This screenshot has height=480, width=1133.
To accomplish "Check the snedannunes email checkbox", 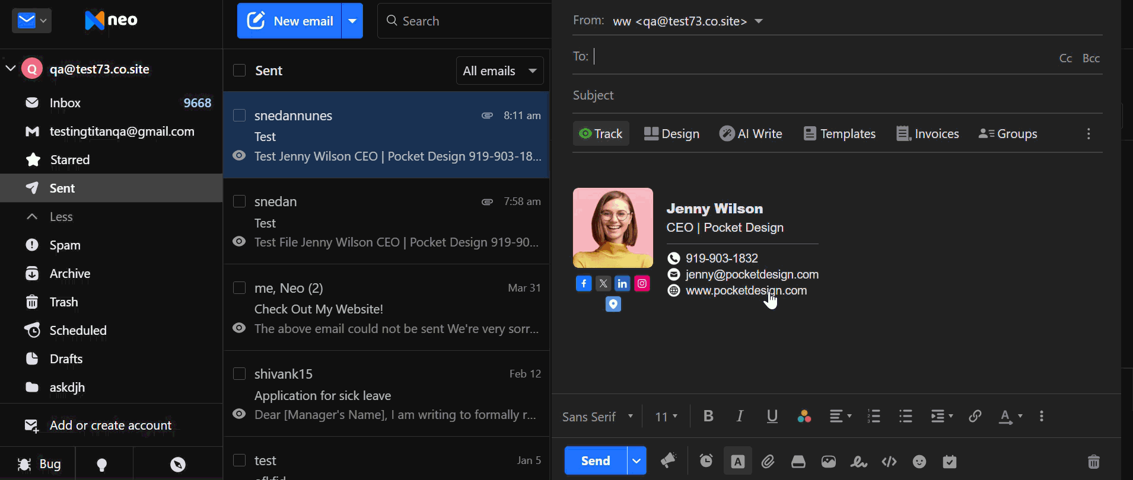I will coord(240,116).
